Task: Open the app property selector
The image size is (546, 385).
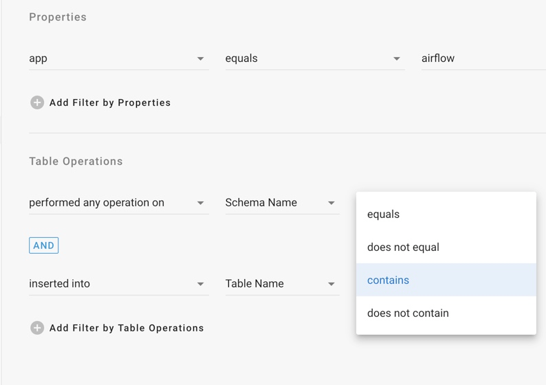Action: tap(110, 58)
